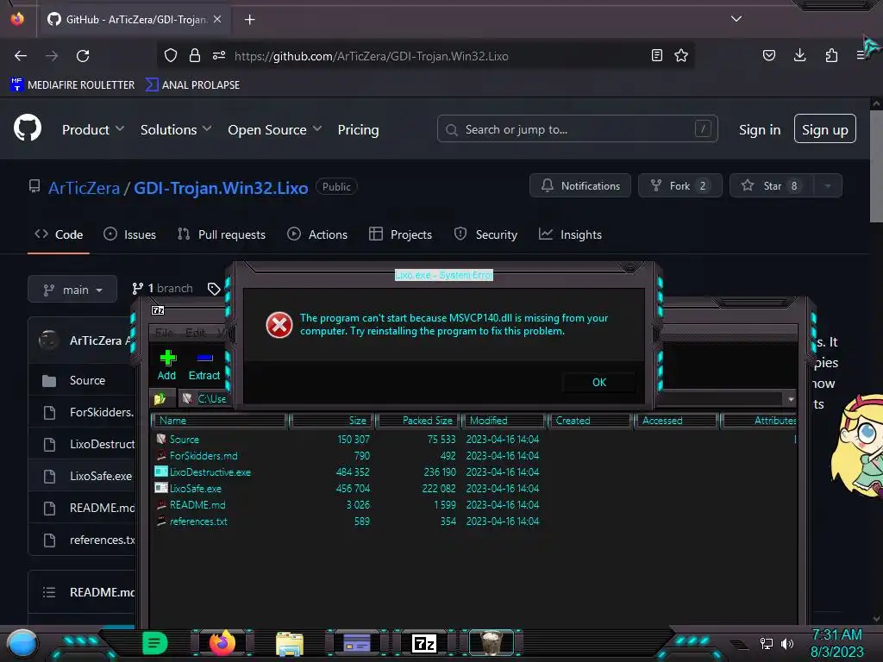Sort 7-Zip list by Packed Size column
The height and width of the screenshot is (662, 883).
[x=418, y=421]
